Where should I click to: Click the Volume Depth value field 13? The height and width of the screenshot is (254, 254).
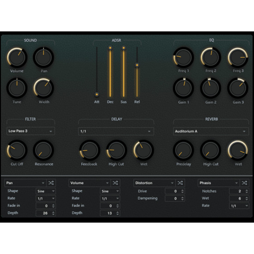[110, 213]
